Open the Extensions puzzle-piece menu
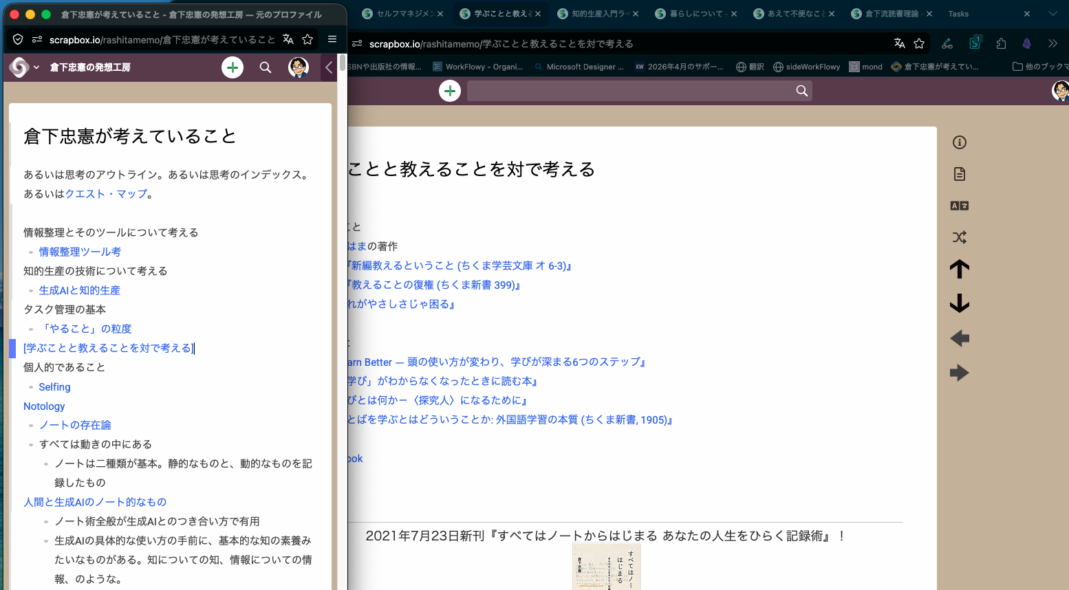This screenshot has height=590, width=1069. click(1001, 43)
